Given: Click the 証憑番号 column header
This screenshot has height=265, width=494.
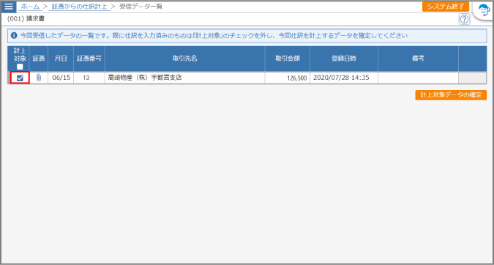Looking at the screenshot, I should click(89, 59).
